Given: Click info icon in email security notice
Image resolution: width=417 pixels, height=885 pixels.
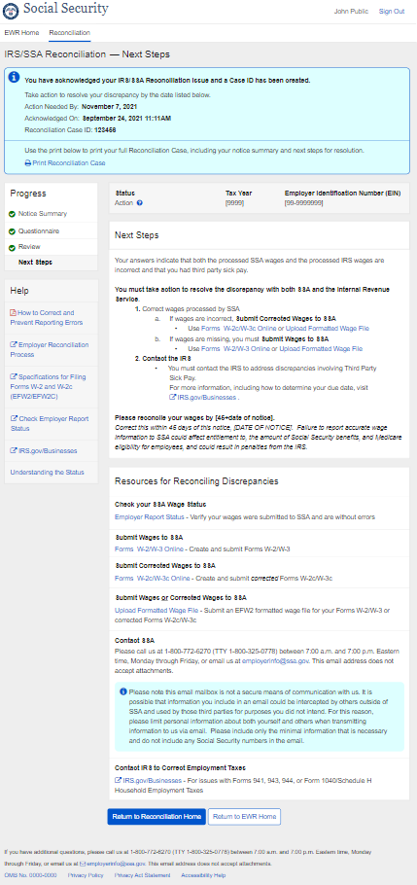Looking at the screenshot, I should coord(123,691).
